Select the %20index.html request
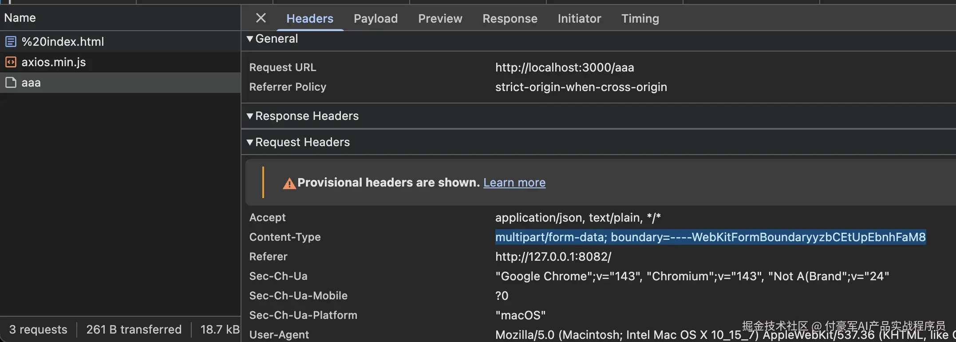 [120, 42]
